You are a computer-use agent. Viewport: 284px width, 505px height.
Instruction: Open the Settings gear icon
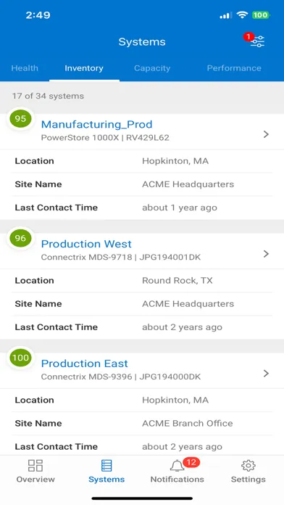pyautogui.click(x=248, y=465)
